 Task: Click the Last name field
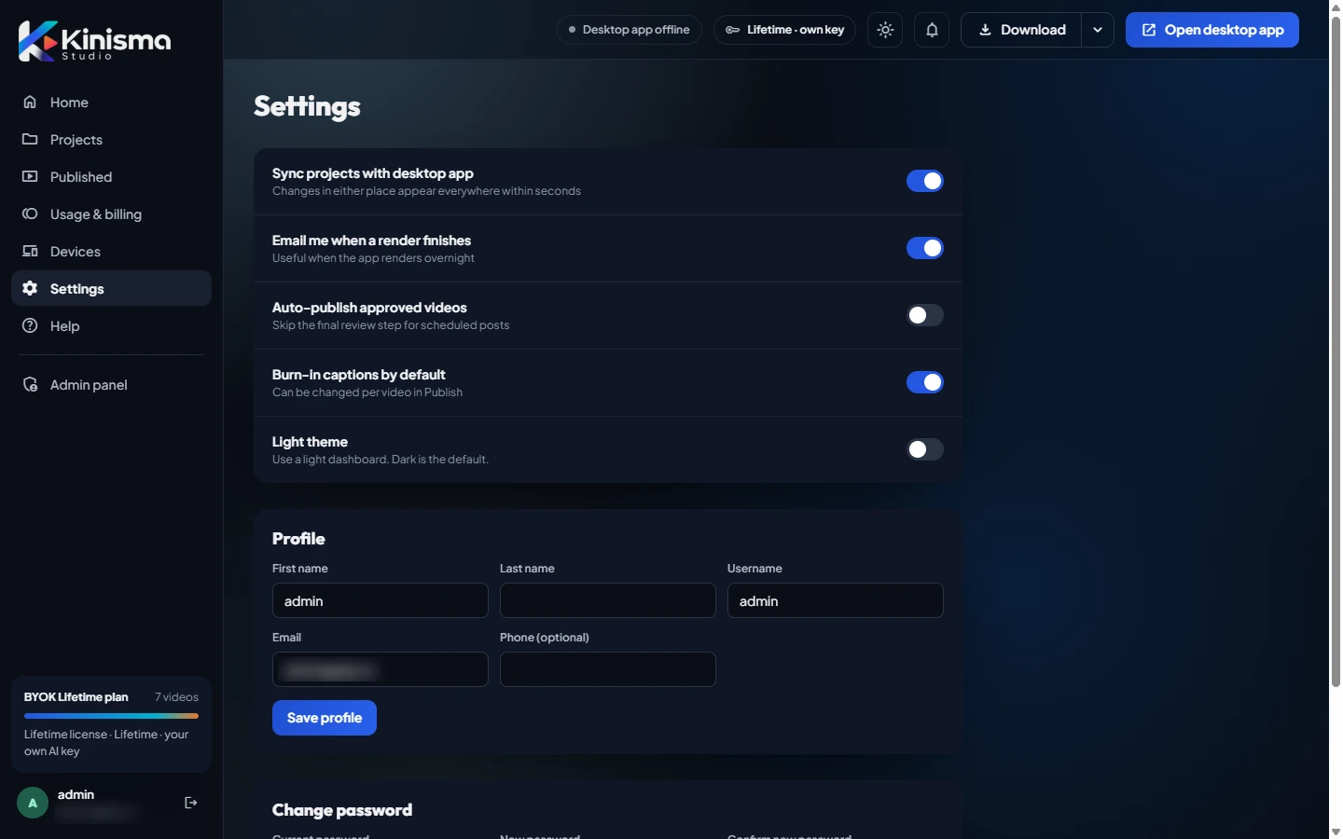click(608, 600)
